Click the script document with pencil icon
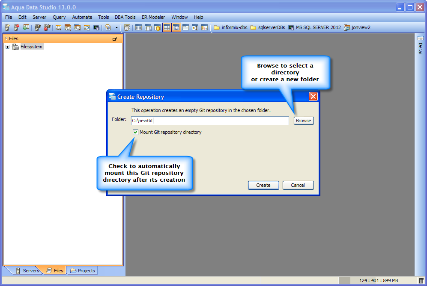This screenshot has width=427, height=286. pyautogui.click(x=108, y=27)
